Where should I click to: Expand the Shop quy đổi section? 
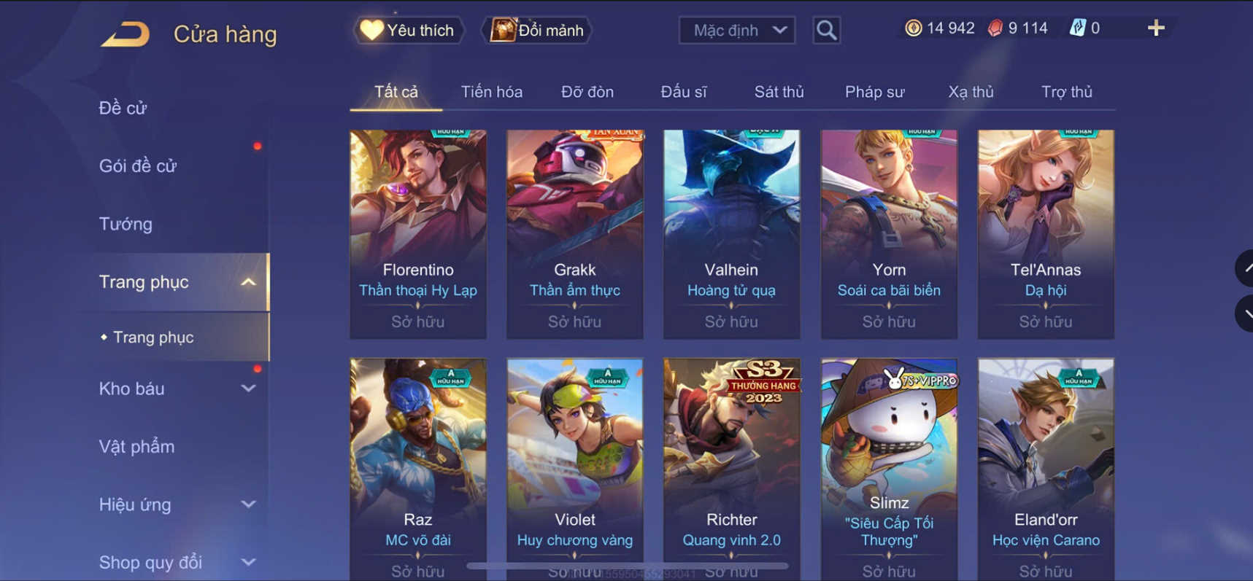point(248,562)
